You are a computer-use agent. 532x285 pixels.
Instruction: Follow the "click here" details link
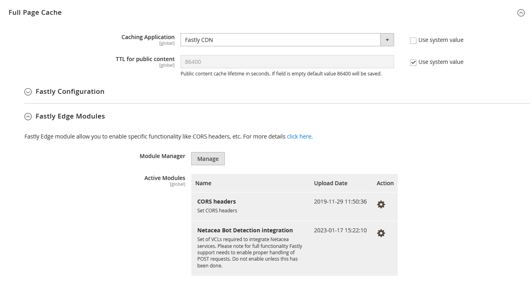click(300, 137)
